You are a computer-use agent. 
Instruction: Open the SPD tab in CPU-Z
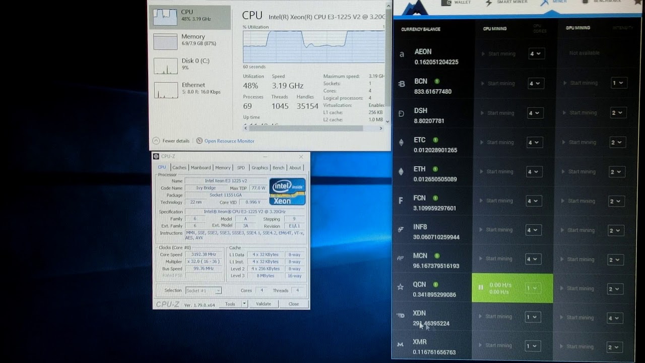(241, 168)
